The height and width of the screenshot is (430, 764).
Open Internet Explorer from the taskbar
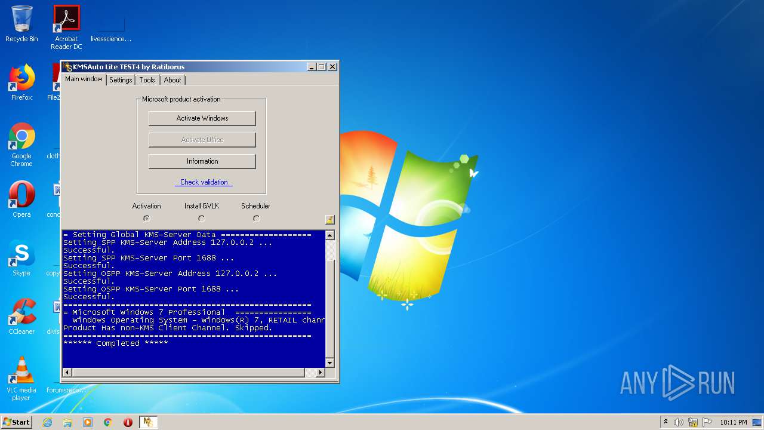48,422
